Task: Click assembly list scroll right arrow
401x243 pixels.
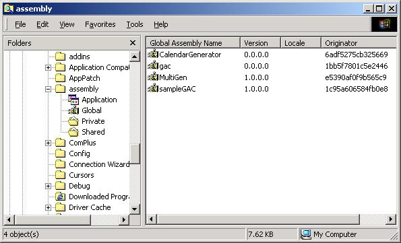Action: pyautogui.click(x=391, y=219)
